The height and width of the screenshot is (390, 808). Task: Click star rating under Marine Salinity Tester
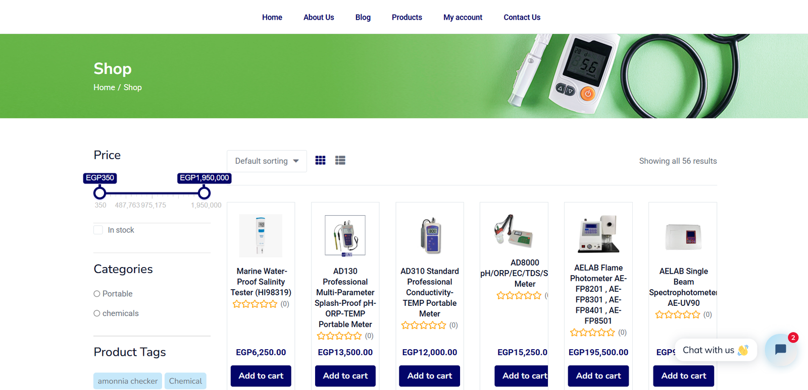255,304
